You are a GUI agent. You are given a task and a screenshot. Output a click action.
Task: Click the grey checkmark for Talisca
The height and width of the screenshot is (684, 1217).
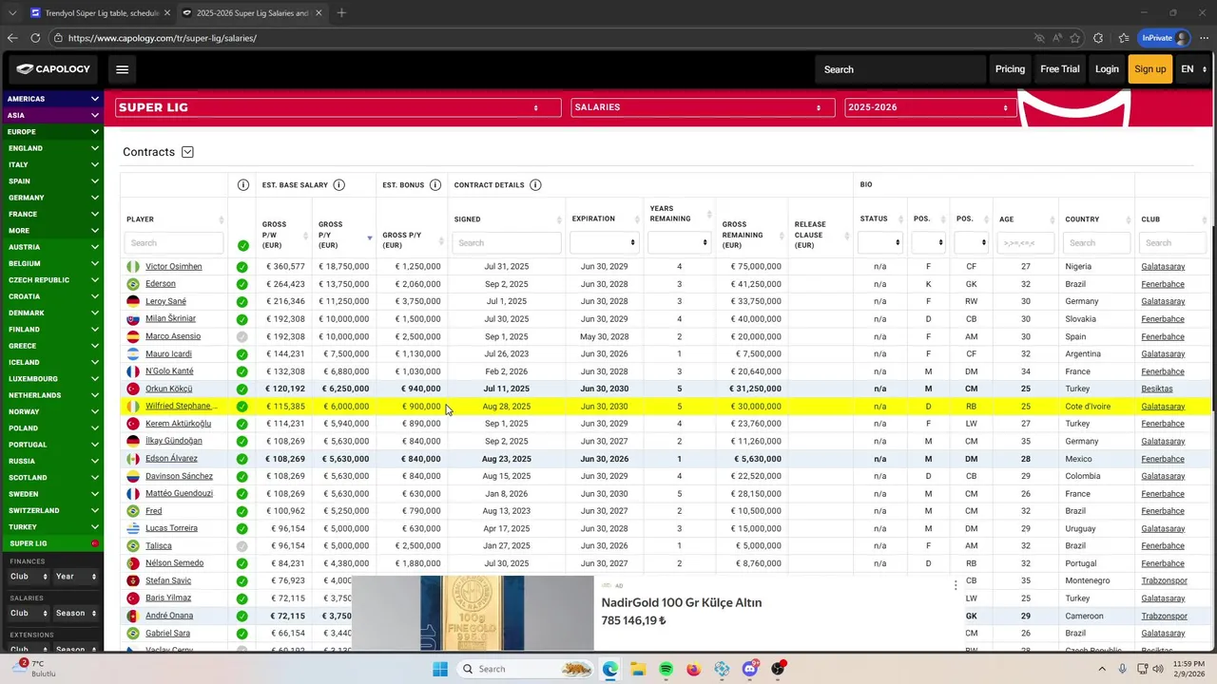pyautogui.click(x=241, y=546)
